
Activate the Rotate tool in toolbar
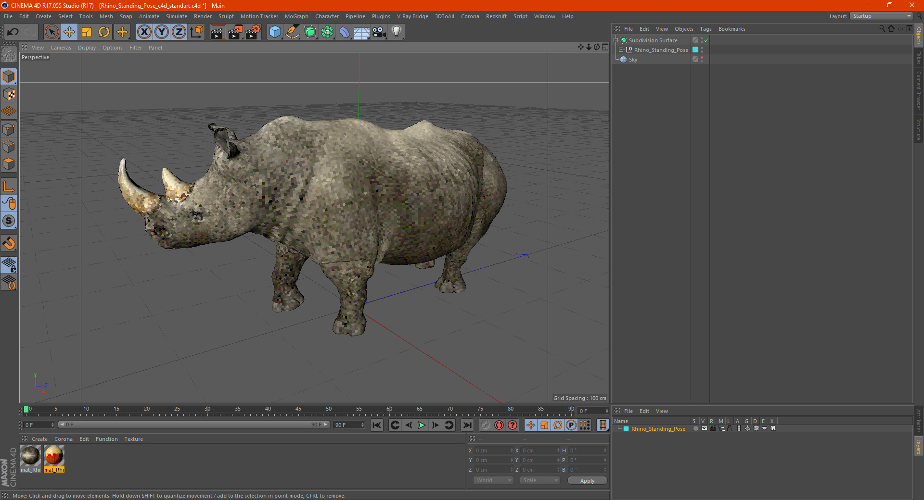coord(104,32)
